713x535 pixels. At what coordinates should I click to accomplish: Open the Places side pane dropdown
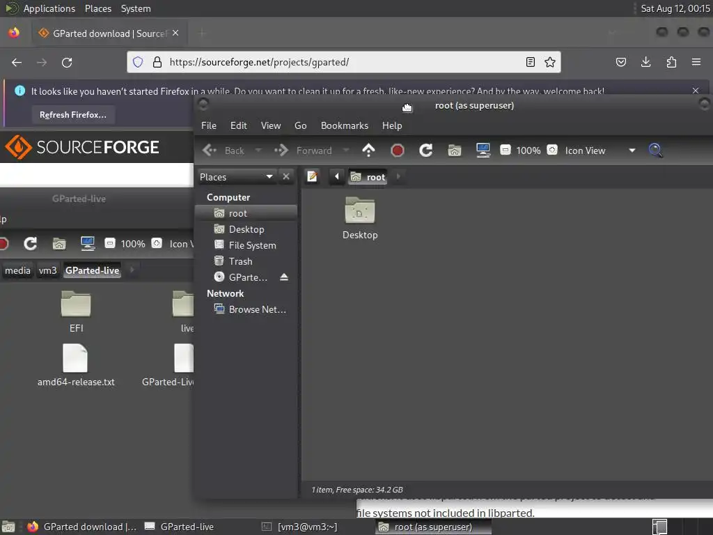coord(237,176)
